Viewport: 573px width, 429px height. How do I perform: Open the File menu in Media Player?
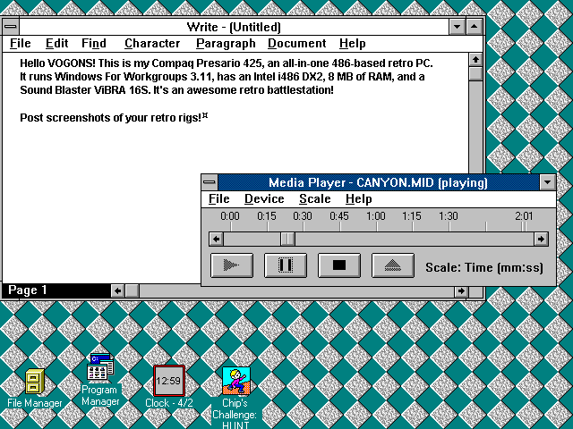click(218, 198)
